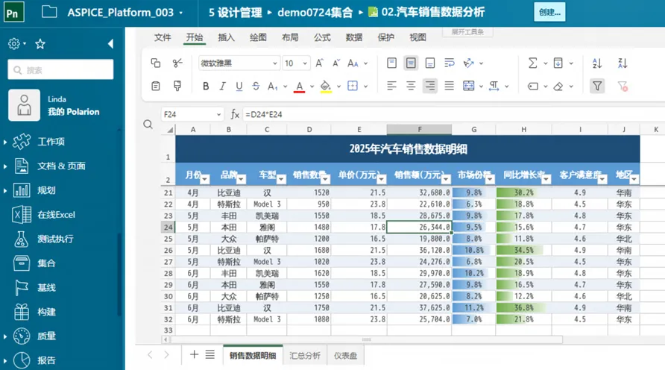Align text left
The image size is (665, 370).
[392, 86]
